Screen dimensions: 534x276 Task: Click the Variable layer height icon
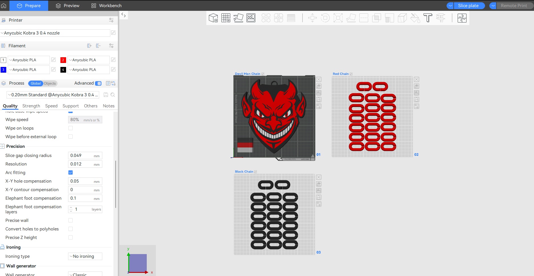[x=291, y=18]
